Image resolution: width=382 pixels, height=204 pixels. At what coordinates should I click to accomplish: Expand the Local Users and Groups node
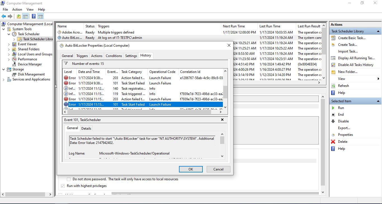[9, 54]
